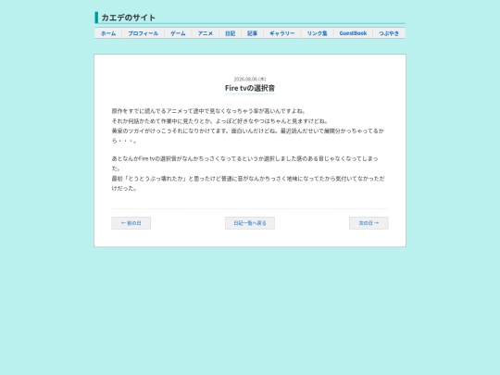Open ギャラリー from the nav bar
Screen dimensions: 500x375
[x=282, y=33]
